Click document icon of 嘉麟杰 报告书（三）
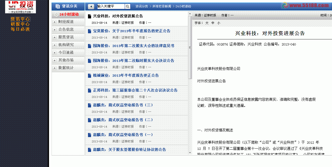Image resolution: width=332 pixels, height=167 pixels. pyautogui.click(x=90, y=105)
